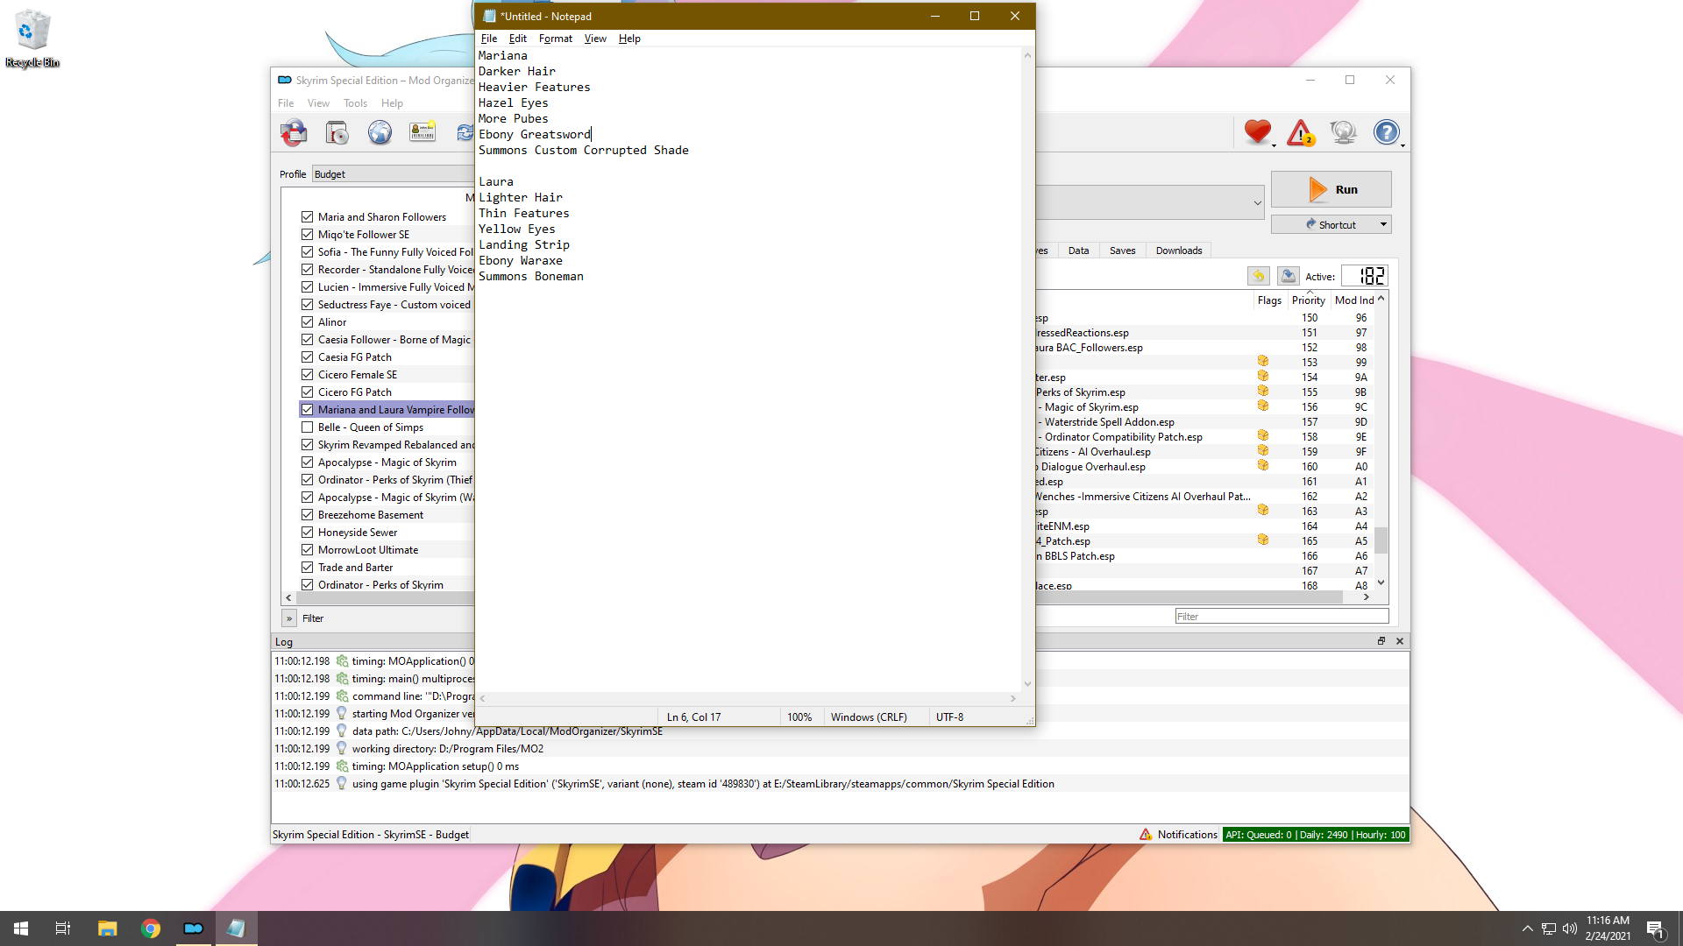Click the plugin list vertical scrollbar thumb
1683x946 pixels.
tap(1381, 540)
